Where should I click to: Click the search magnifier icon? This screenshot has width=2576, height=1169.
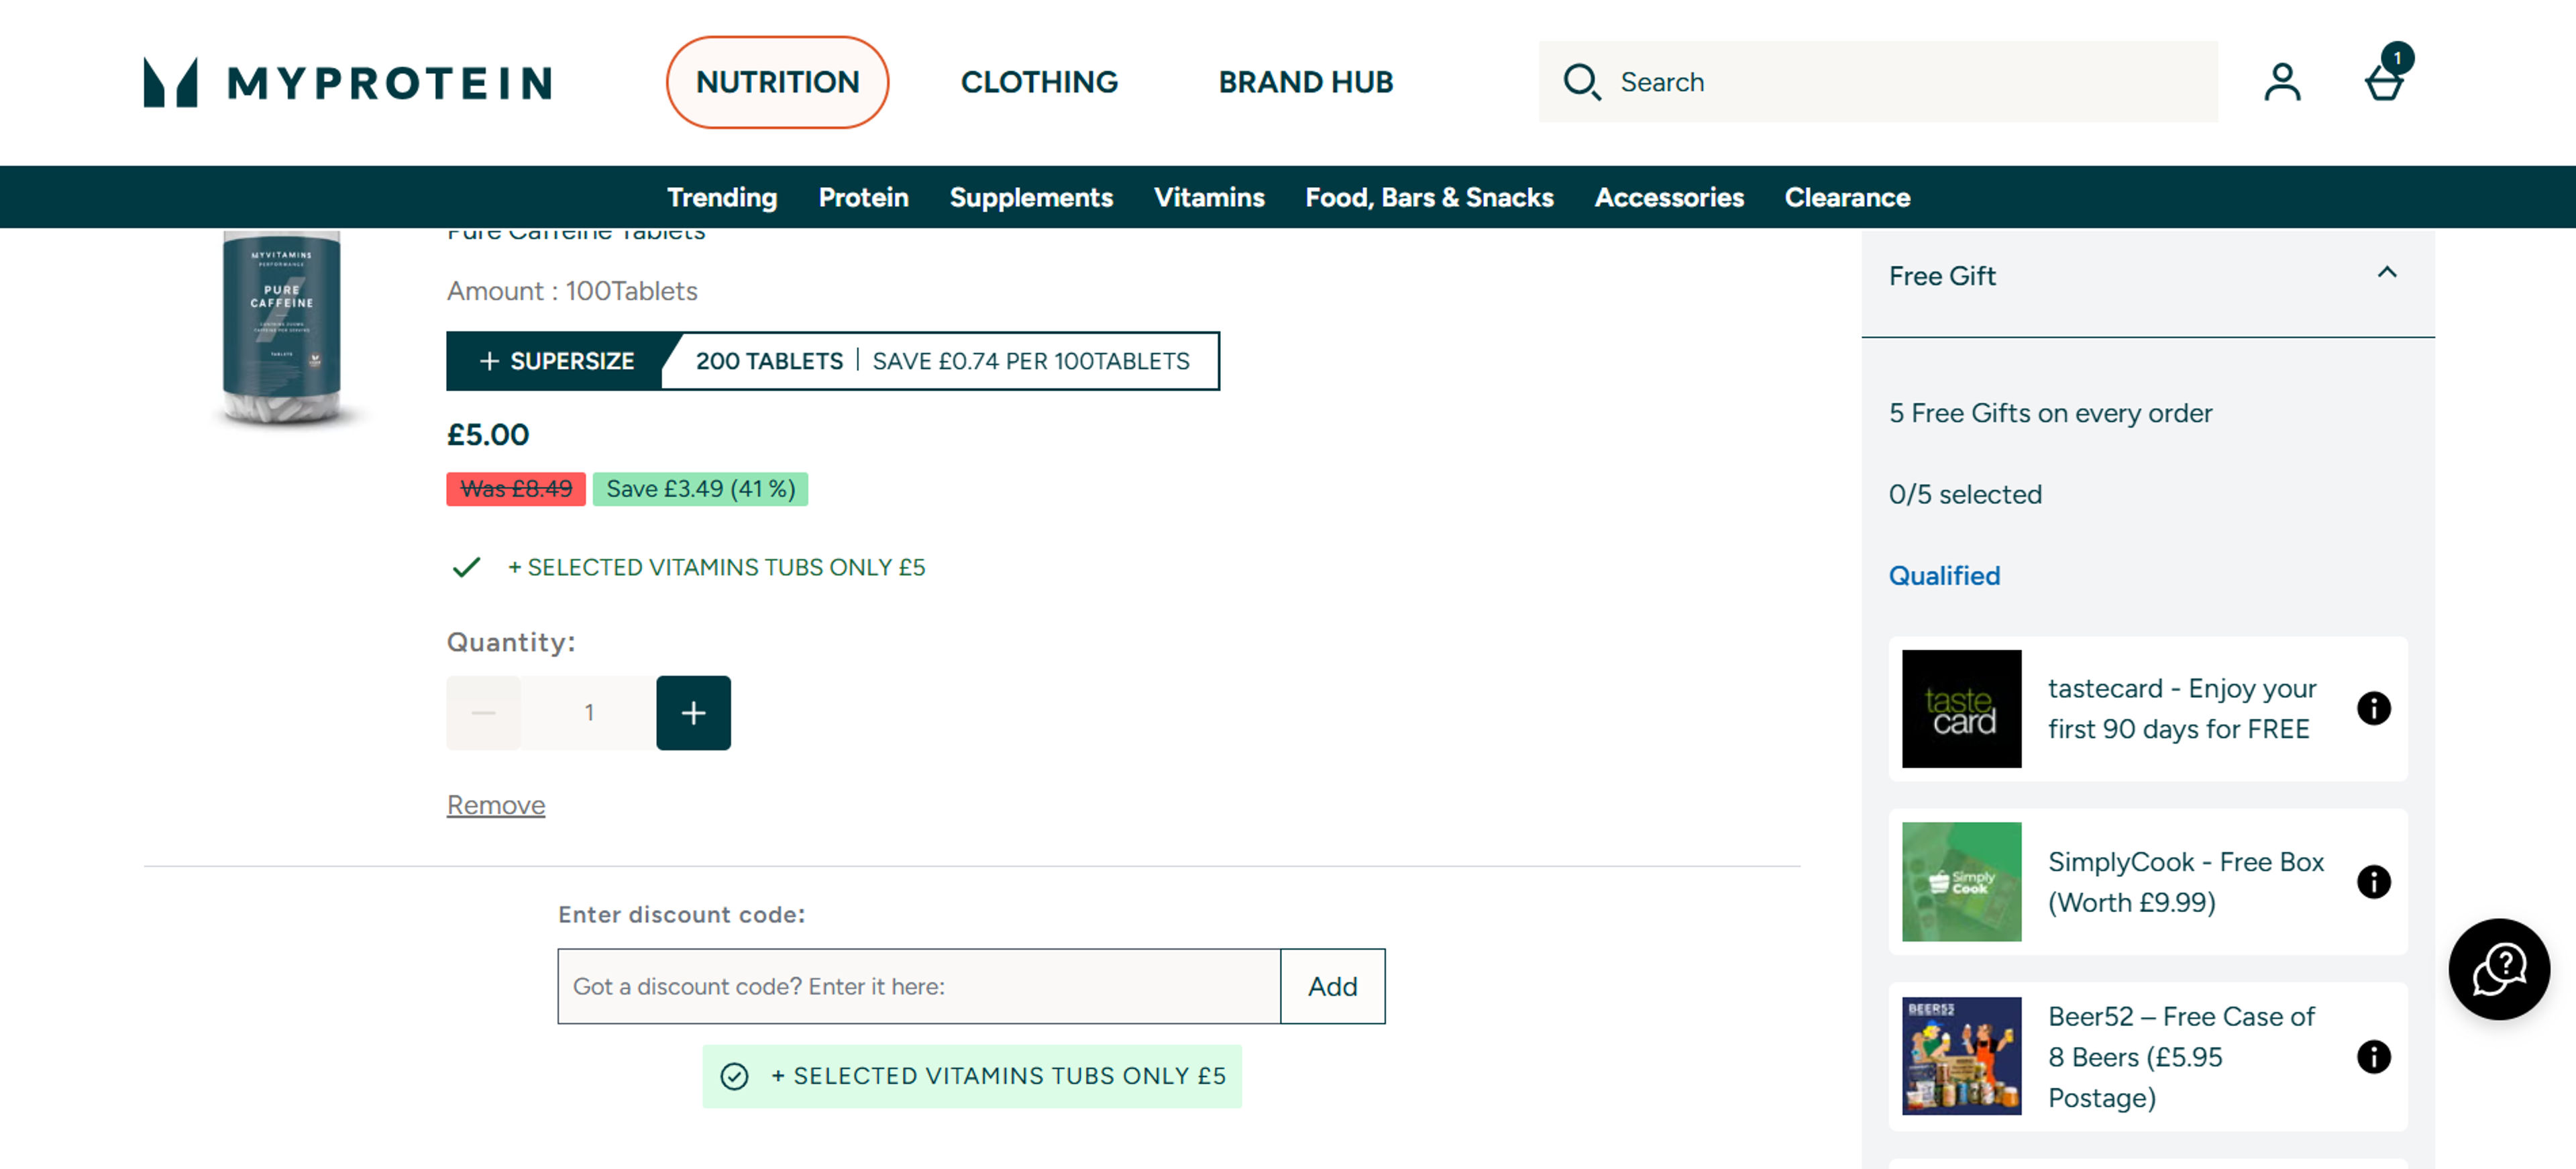pyautogui.click(x=1582, y=82)
